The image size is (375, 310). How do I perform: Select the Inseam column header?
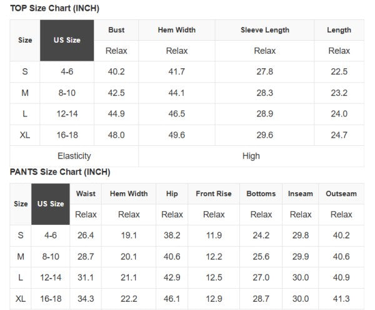[301, 194]
